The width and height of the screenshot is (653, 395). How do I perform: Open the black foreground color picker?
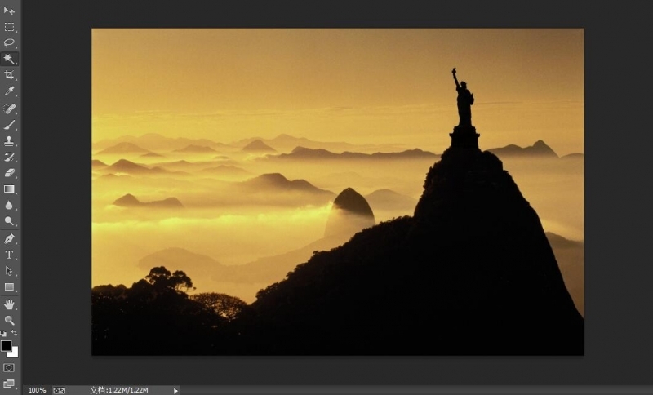[6, 346]
